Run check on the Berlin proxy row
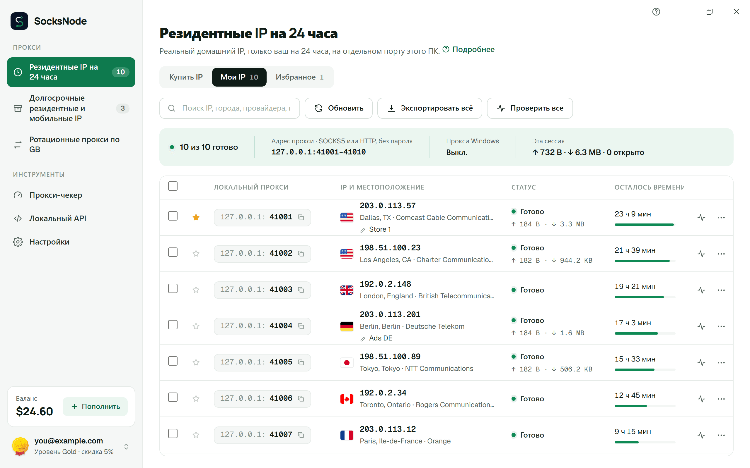The height and width of the screenshot is (468, 750). click(701, 326)
